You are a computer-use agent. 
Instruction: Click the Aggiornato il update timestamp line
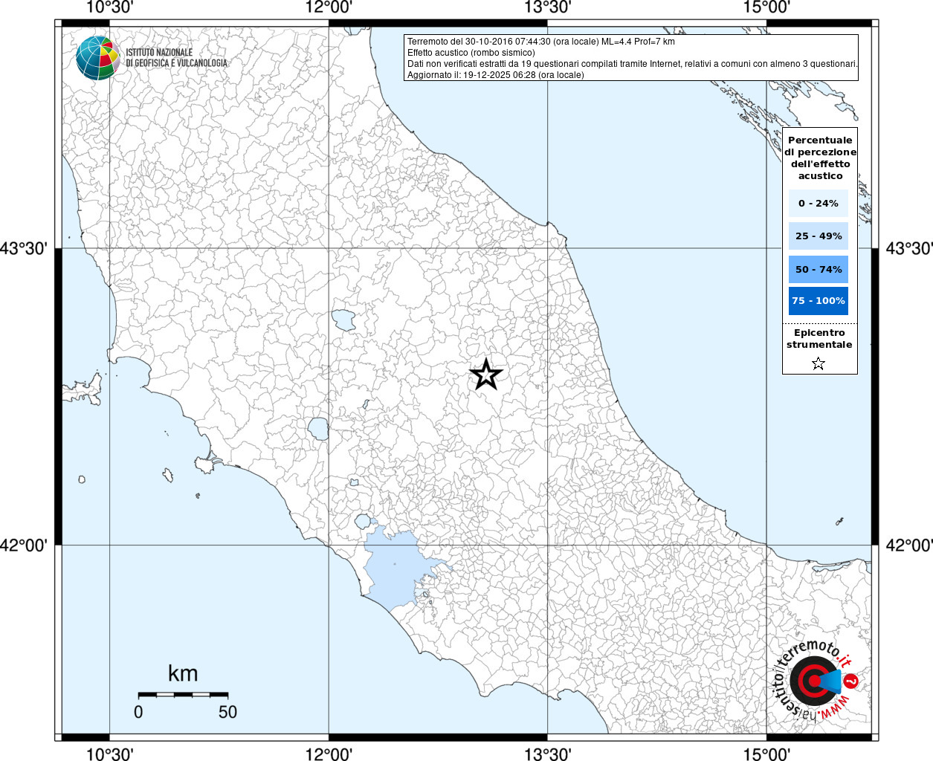(x=496, y=75)
